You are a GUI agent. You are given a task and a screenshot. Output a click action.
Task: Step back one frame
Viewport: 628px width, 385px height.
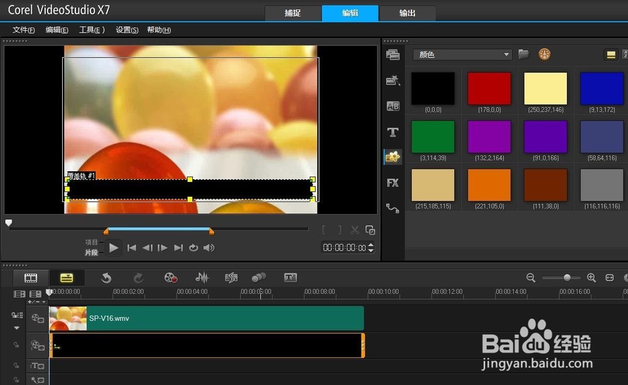[148, 248]
